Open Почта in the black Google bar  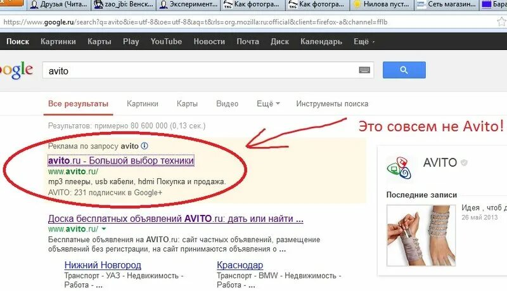coord(248,41)
